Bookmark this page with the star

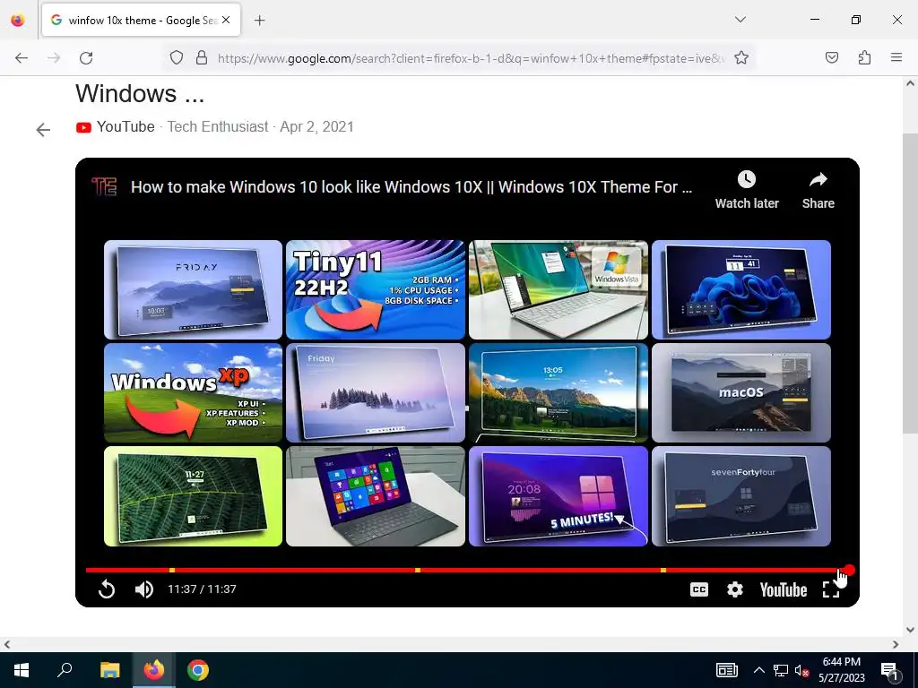click(x=741, y=57)
